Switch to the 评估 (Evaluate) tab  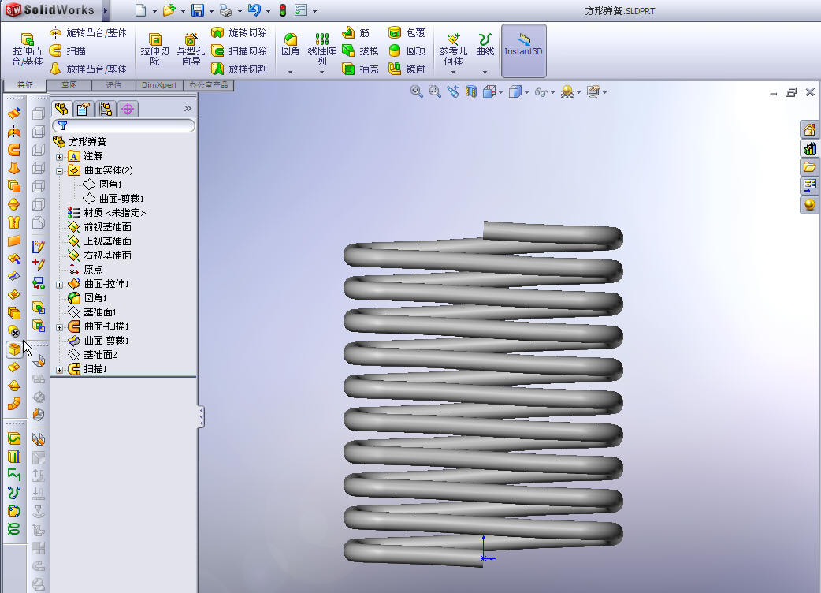coord(113,85)
